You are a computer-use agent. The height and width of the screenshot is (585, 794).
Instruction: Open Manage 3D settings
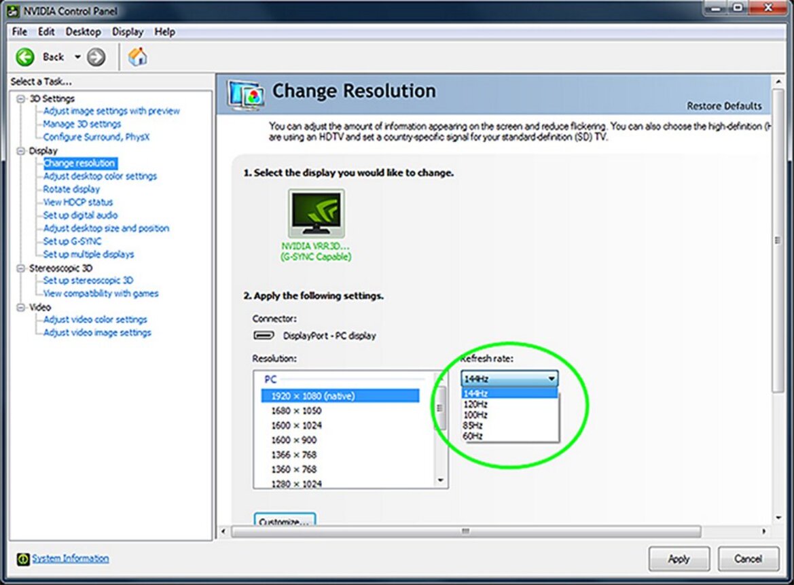tap(82, 124)
